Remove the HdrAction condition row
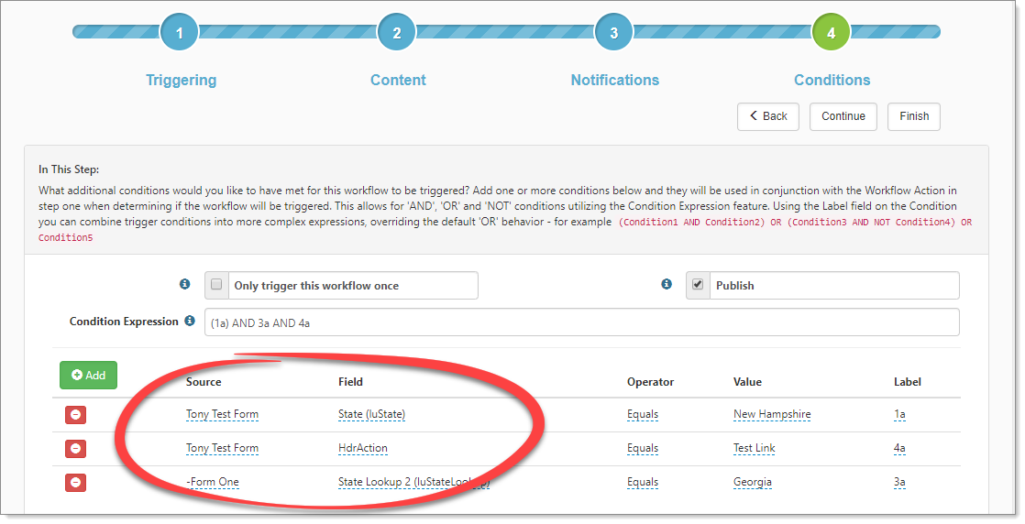Screen dimensions: 1025x524 click(x=75, y=449)
